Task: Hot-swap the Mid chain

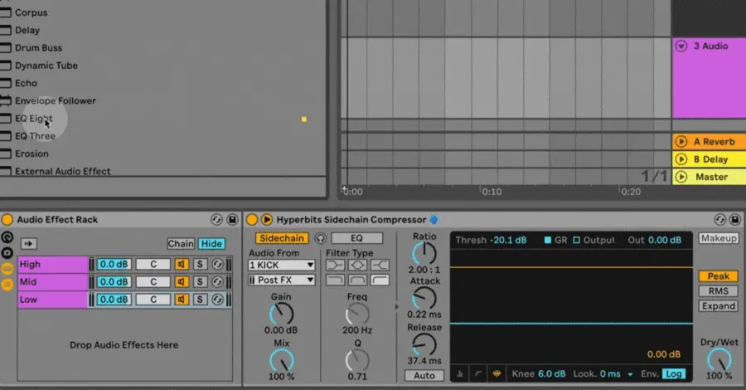Action: (x=217, y=282)
